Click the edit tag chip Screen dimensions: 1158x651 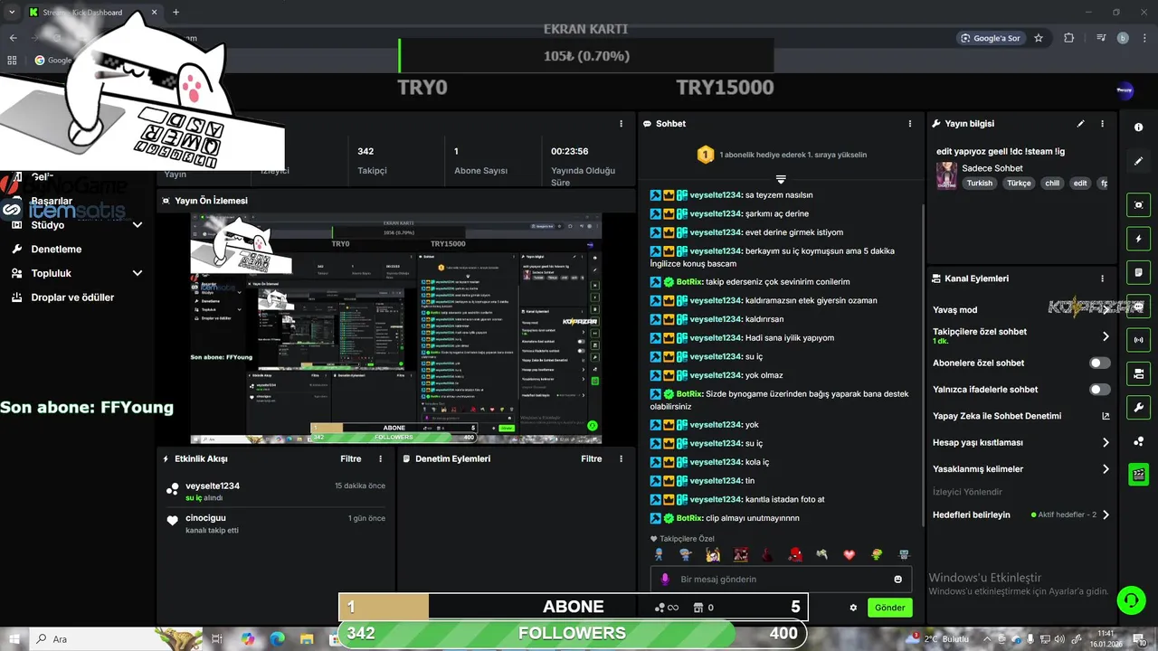1080,183
